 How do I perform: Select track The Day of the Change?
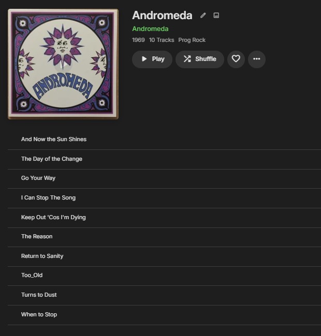tap(164, 159)
